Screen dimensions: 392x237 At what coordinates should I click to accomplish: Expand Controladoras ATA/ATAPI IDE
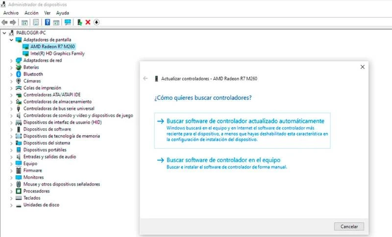click(x=11, y=95)
